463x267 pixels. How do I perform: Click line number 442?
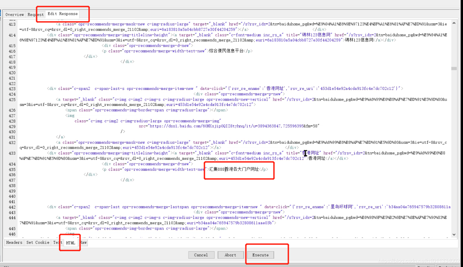click(12, 207)
